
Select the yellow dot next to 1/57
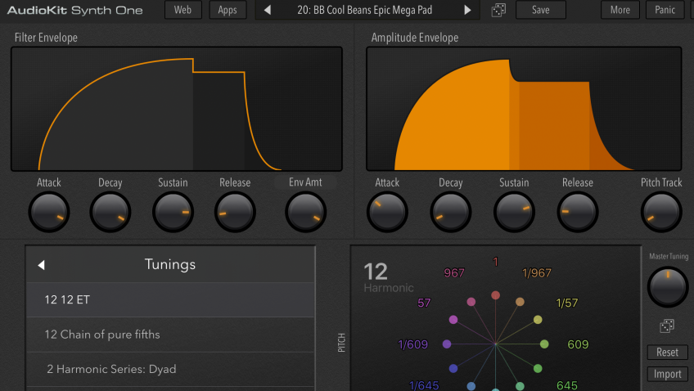pyautogui.click(x=538, y=319)
